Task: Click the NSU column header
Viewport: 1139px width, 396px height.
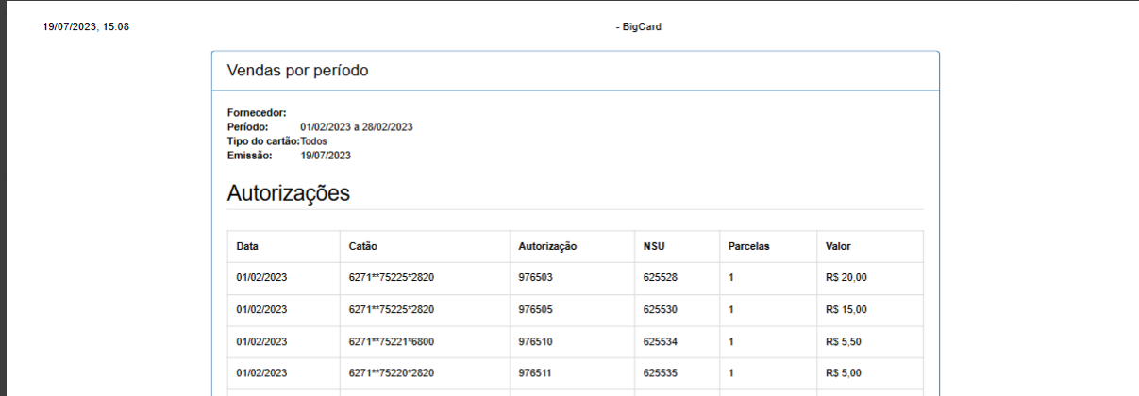Action: coord(653,246)
